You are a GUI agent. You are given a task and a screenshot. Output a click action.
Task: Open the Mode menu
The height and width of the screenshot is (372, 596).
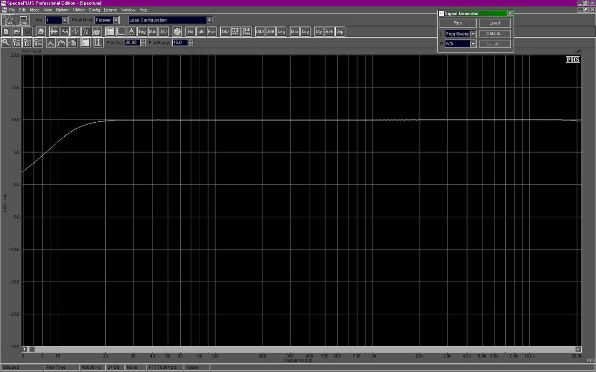pos(34,10)
